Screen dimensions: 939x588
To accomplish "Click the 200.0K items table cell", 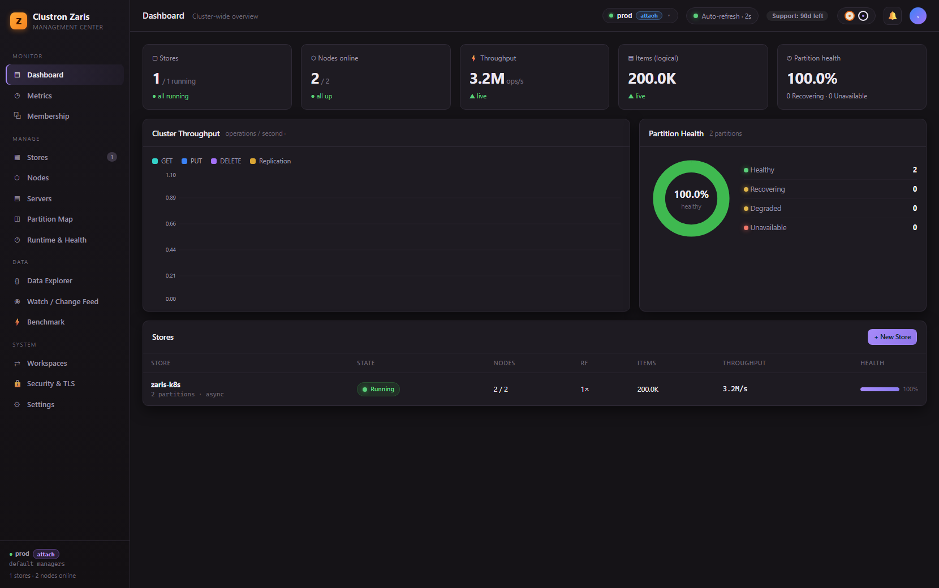I will tap(648, 389).
